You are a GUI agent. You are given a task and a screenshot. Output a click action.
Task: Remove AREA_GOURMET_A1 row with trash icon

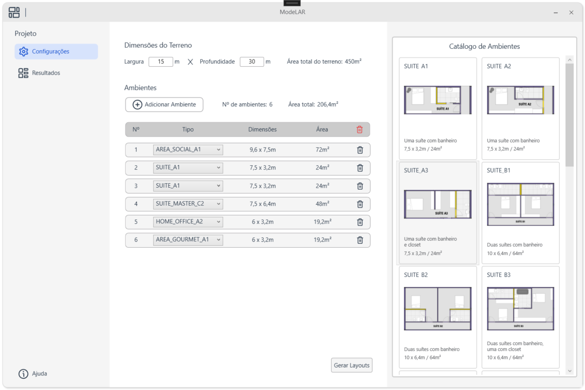click(x=360, y=240)
